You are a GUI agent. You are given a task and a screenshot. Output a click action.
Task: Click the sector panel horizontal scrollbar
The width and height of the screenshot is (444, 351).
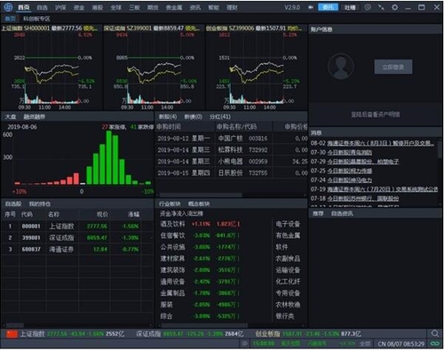pos(204,326)
